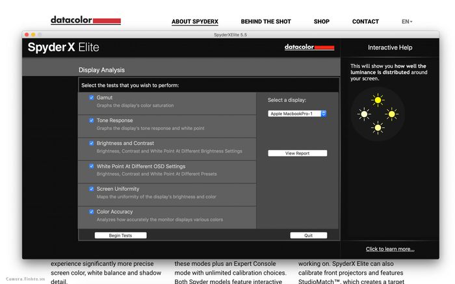
Task: Click "Analyzes how accurately the monitor displays" description
Action: 160,220
